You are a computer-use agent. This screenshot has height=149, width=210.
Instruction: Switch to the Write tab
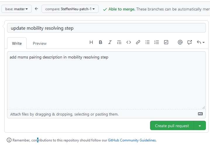(x=17, y=43)
